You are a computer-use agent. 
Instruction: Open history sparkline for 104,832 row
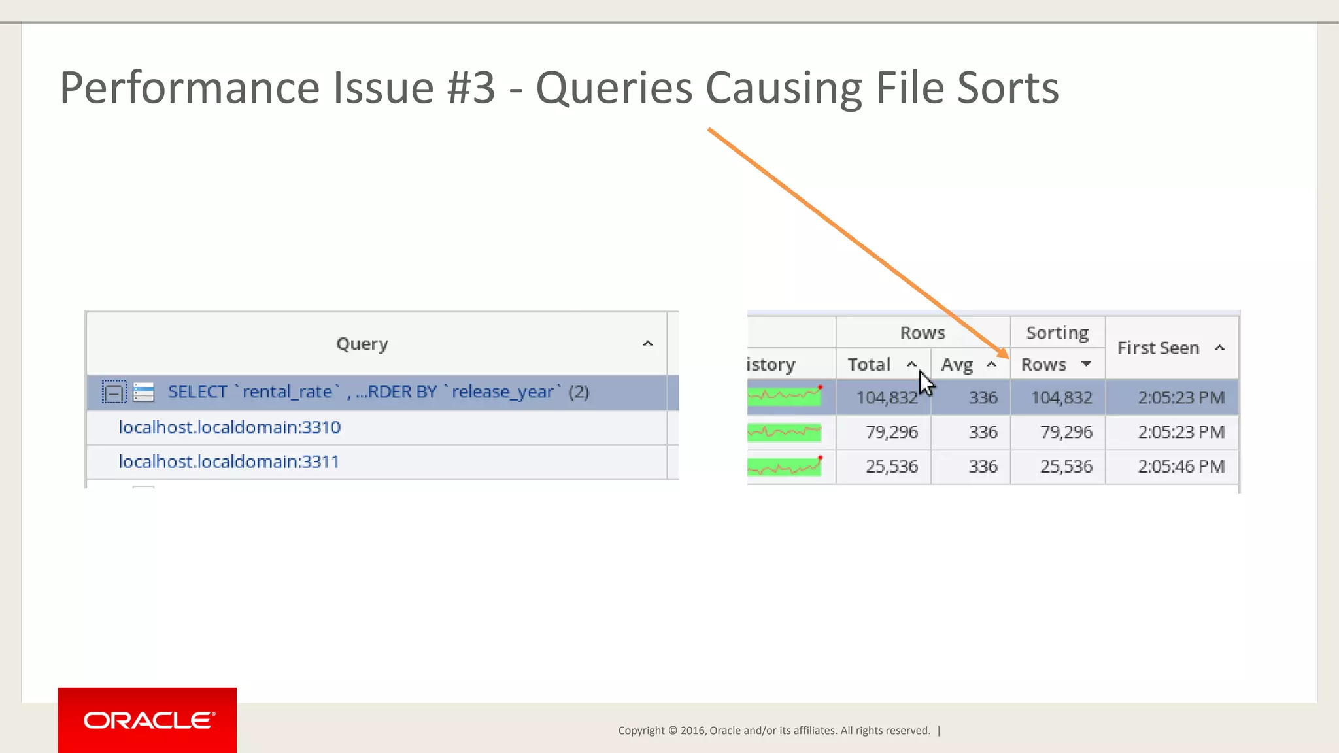pos(785,395)
